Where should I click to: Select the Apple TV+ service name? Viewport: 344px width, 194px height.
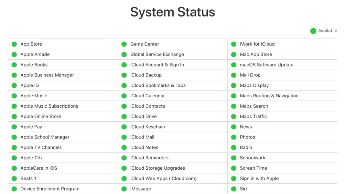[x=32, y=158]
